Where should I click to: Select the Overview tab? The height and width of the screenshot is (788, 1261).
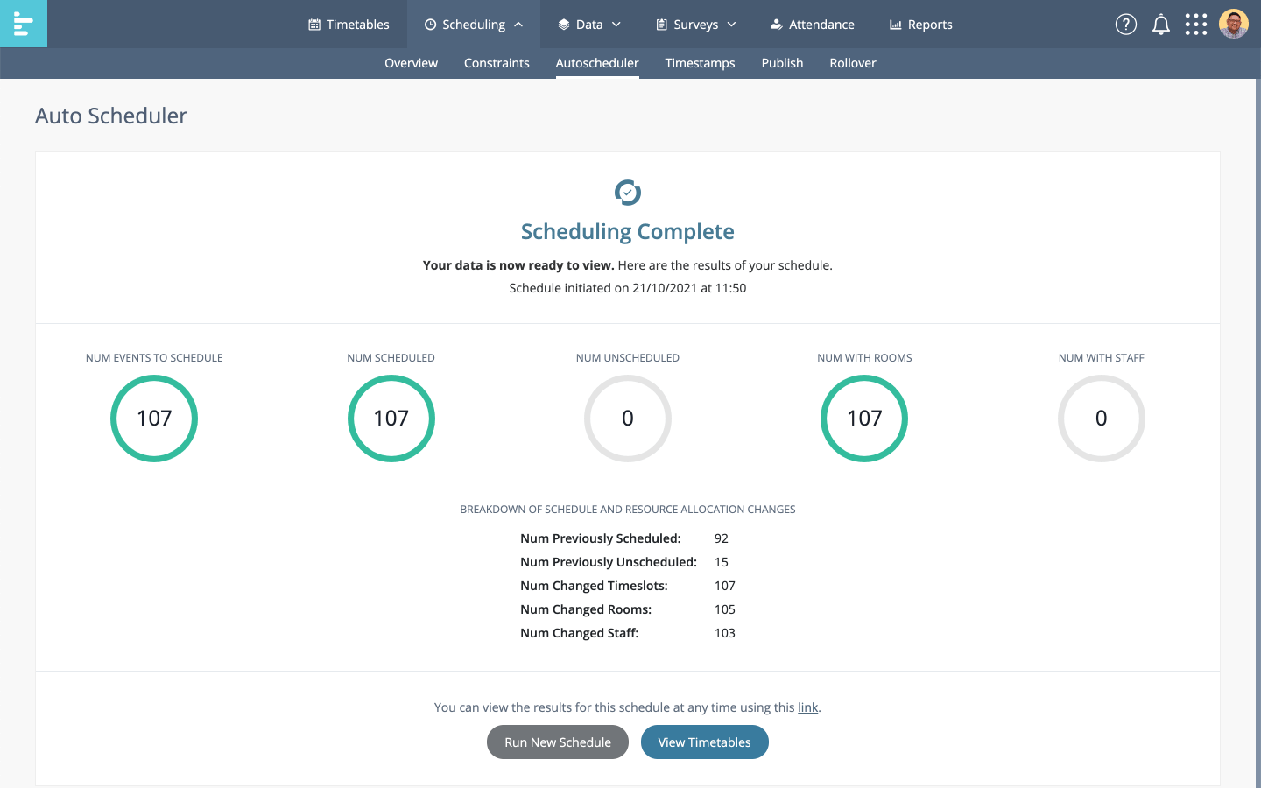[x=411, y=62]
